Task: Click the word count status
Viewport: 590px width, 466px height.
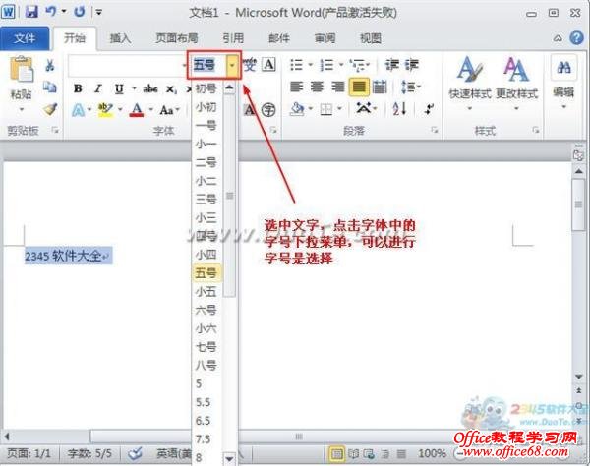Action: pos(89,453)
